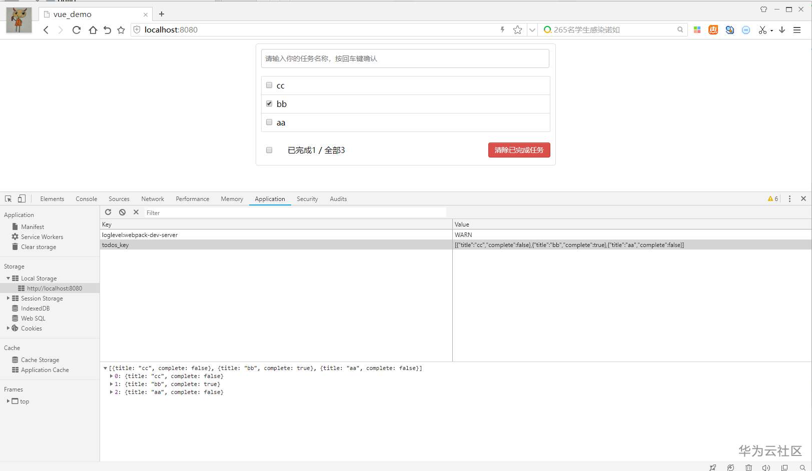Viewport: 812px width, 471px height.
Task: Switch to the Console tab
Action: point(87,198)
